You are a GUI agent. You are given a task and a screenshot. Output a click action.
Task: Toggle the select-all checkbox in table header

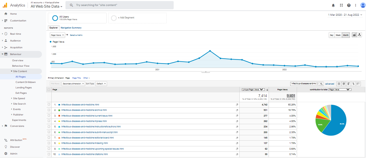(x=49, y=90)
